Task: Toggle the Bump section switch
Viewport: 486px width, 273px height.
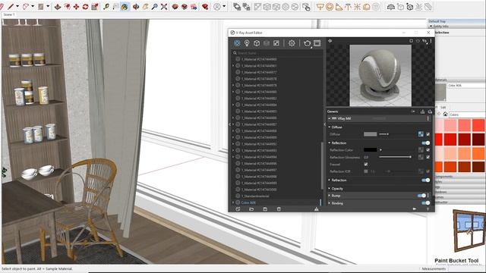Action: pos(421,196)
